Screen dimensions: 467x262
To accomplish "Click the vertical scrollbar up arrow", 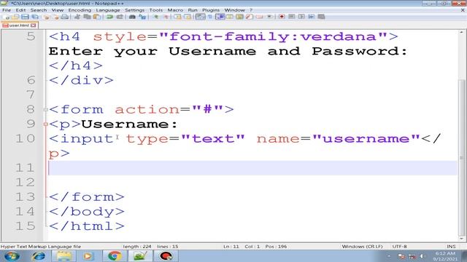I will tap(462, 32).
